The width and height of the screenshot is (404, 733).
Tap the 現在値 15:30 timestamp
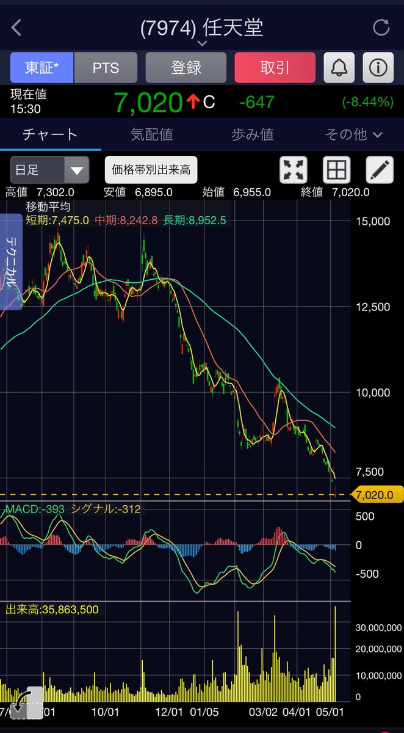[28, 101]
